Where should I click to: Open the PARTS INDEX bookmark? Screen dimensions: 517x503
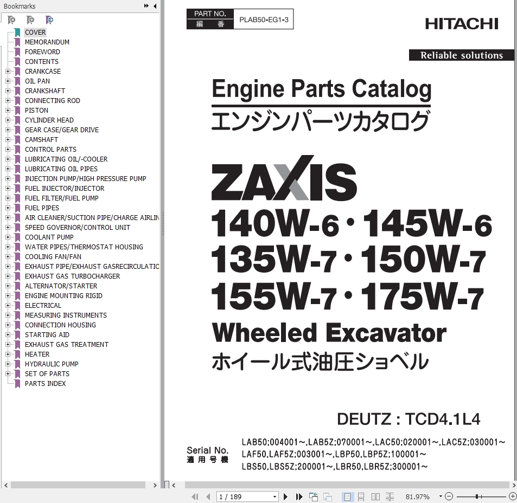tap(45, 383)
